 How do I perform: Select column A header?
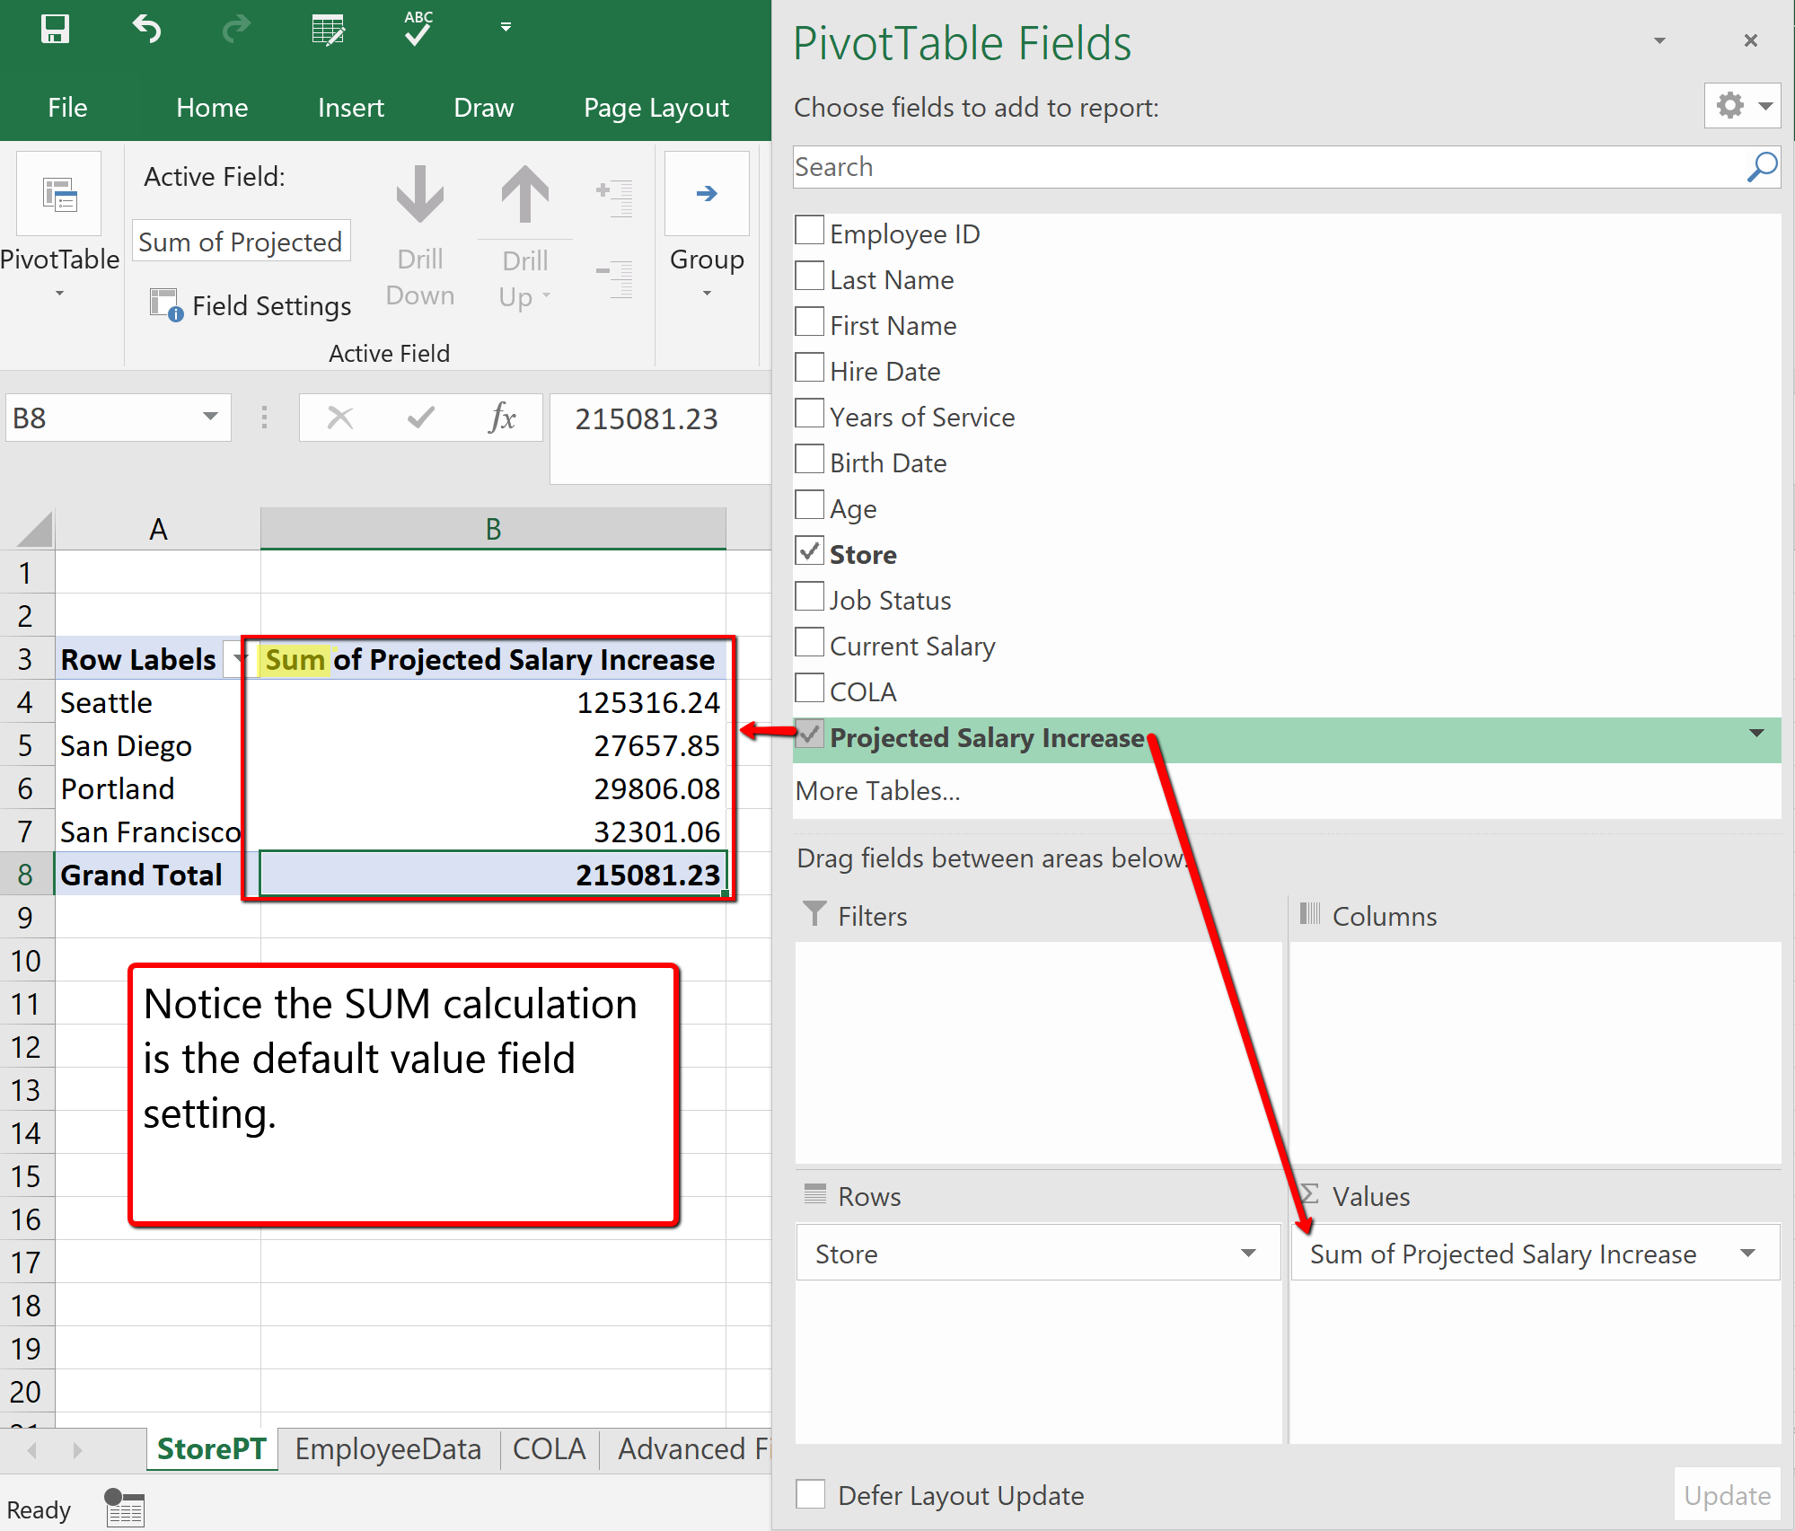point(158,529)
